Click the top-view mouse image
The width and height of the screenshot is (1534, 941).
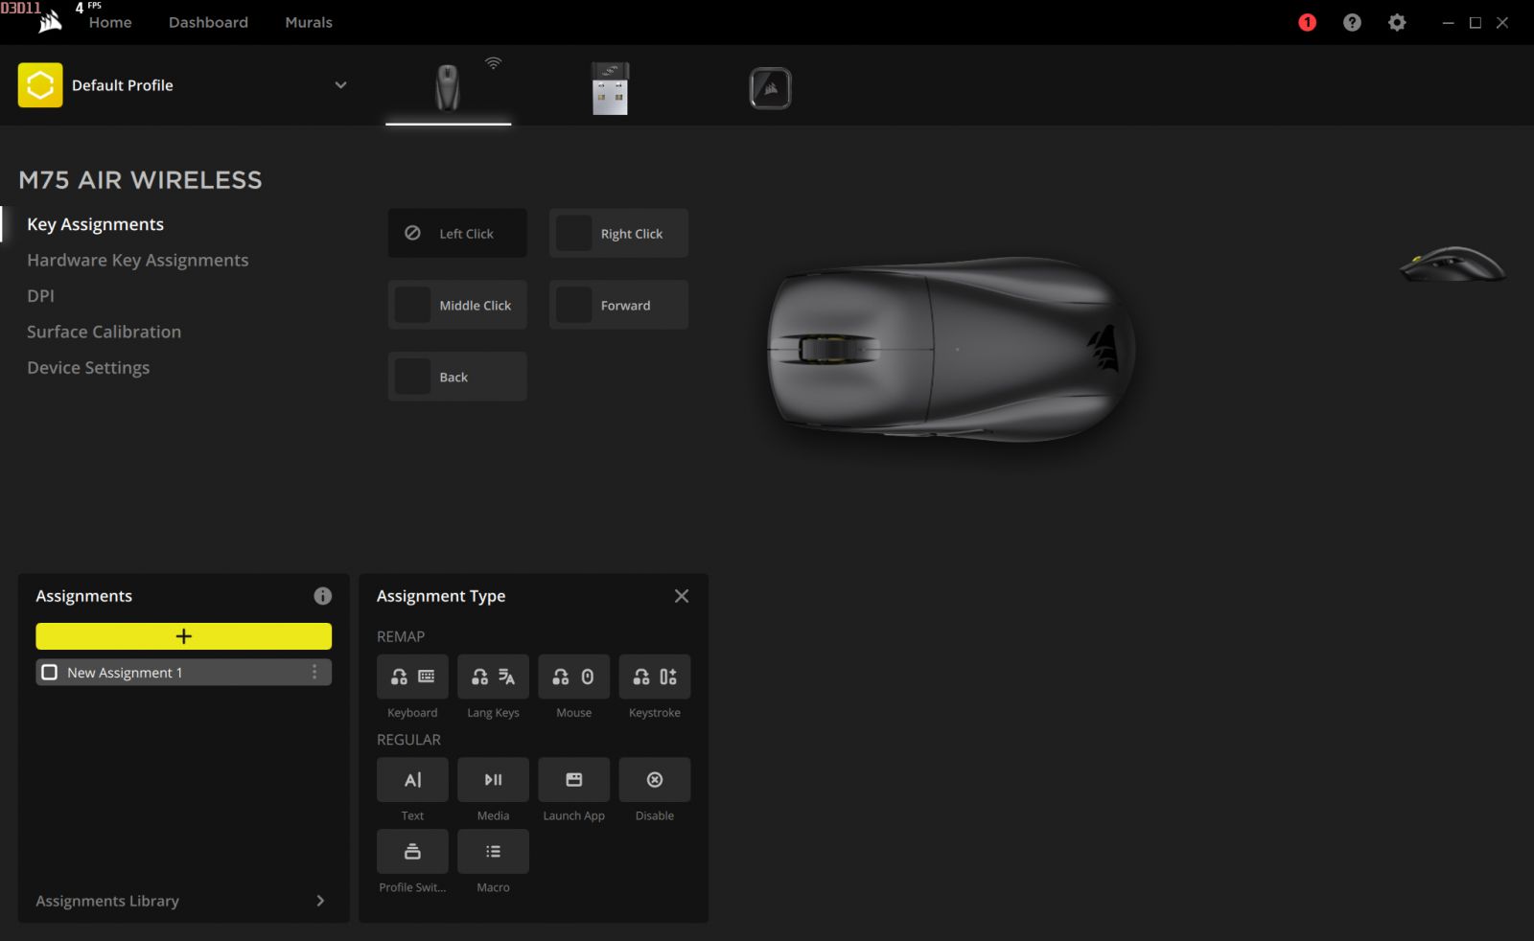point(952,350)
